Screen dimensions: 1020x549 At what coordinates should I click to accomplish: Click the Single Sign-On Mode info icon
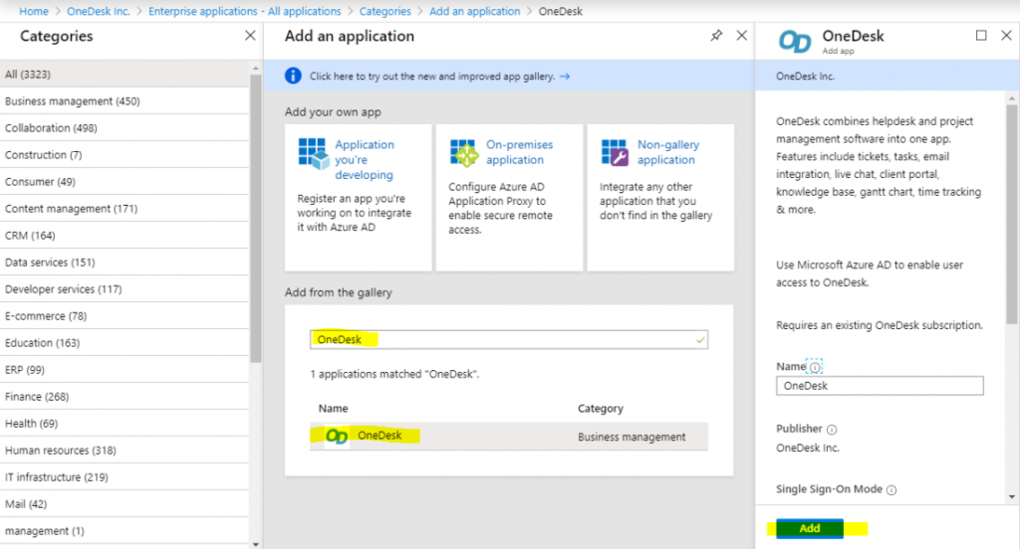point(892,490)
